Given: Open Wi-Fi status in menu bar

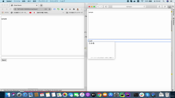Looking at the screenshot, I should (142, 1).
